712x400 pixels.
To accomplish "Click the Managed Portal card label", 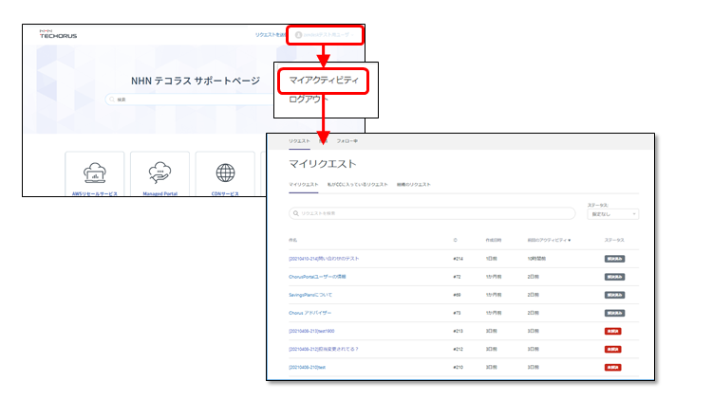I will [x=159, y=193].
